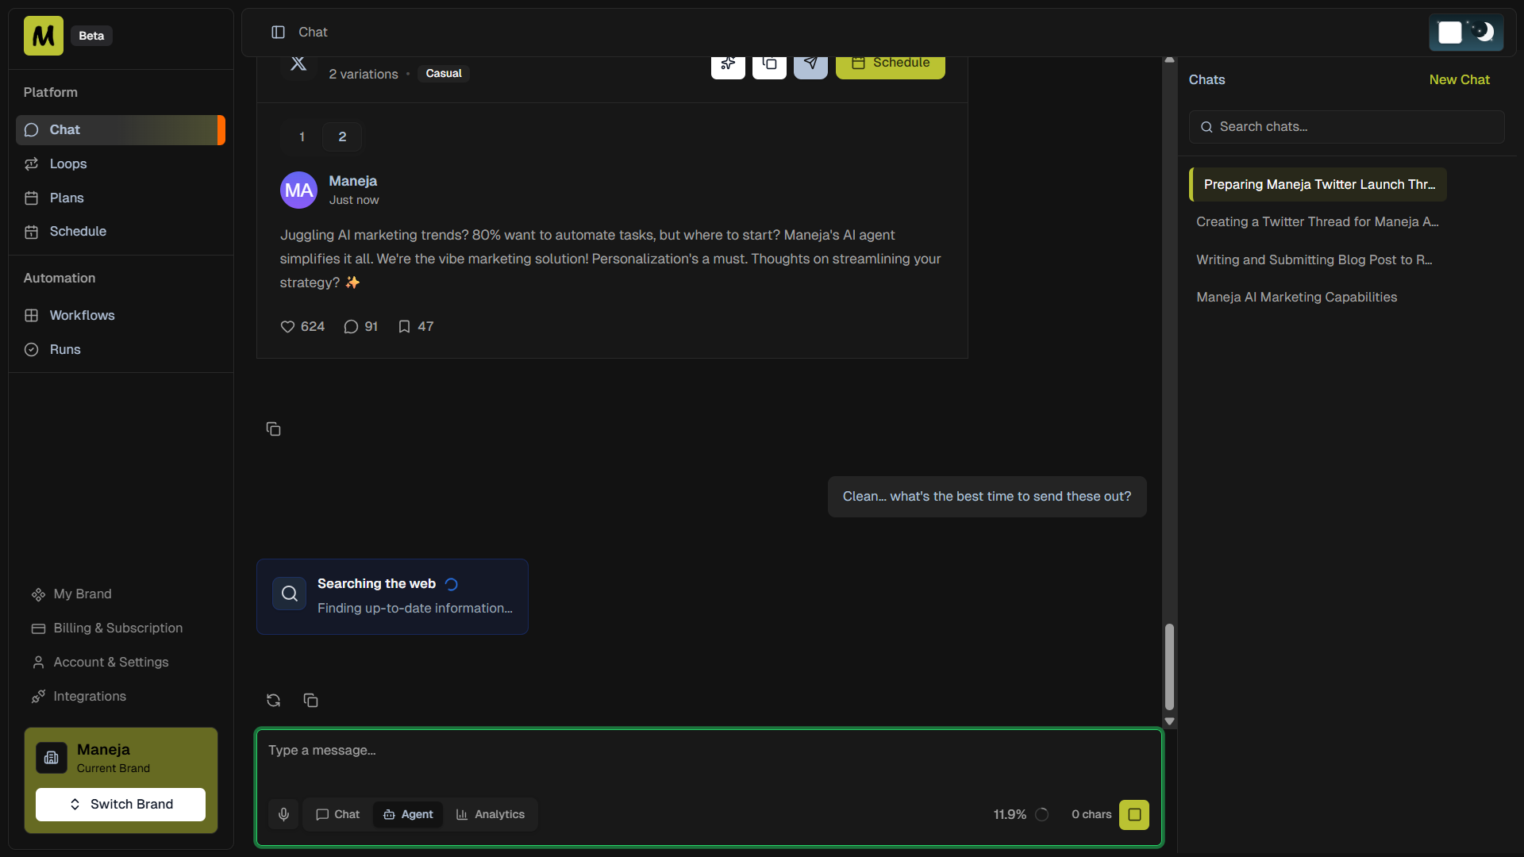Select variation 2 in the variation picker
Screen dimensions: 1524x857
(341, 136)
